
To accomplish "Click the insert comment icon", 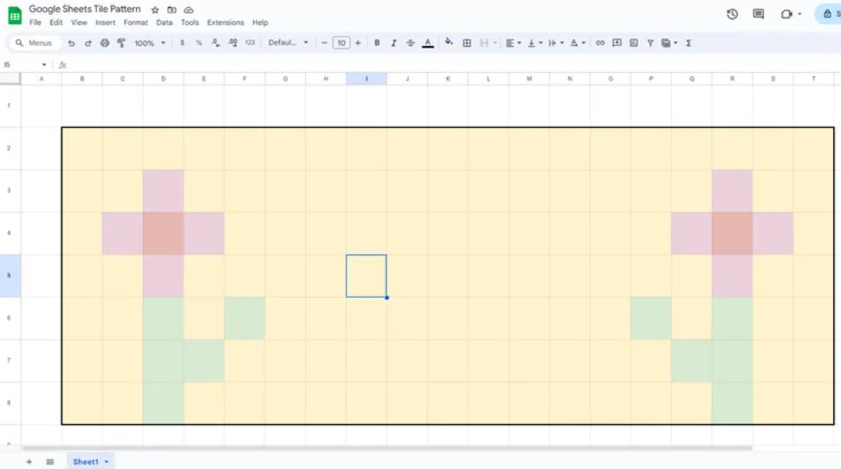I will pyautogui.click(x=617, y=43).
